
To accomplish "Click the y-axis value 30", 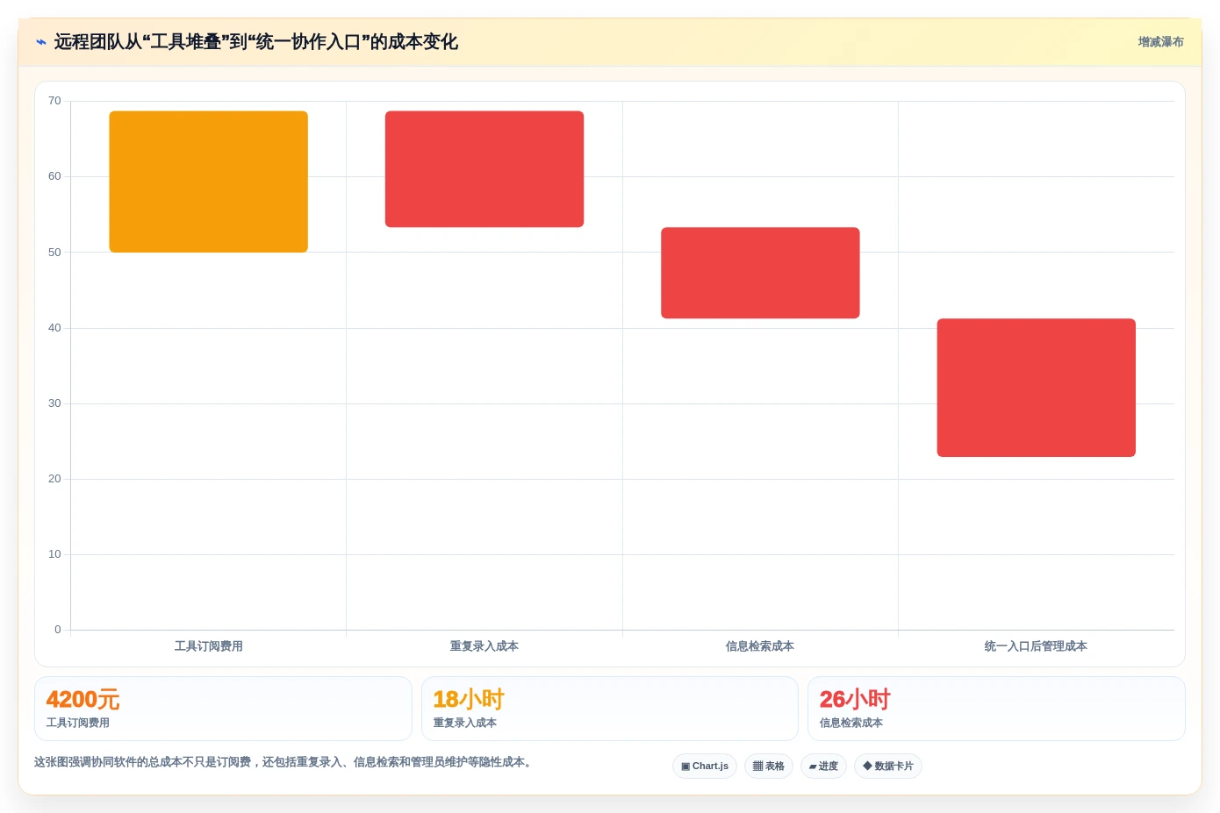I will (x=54, y=403).
